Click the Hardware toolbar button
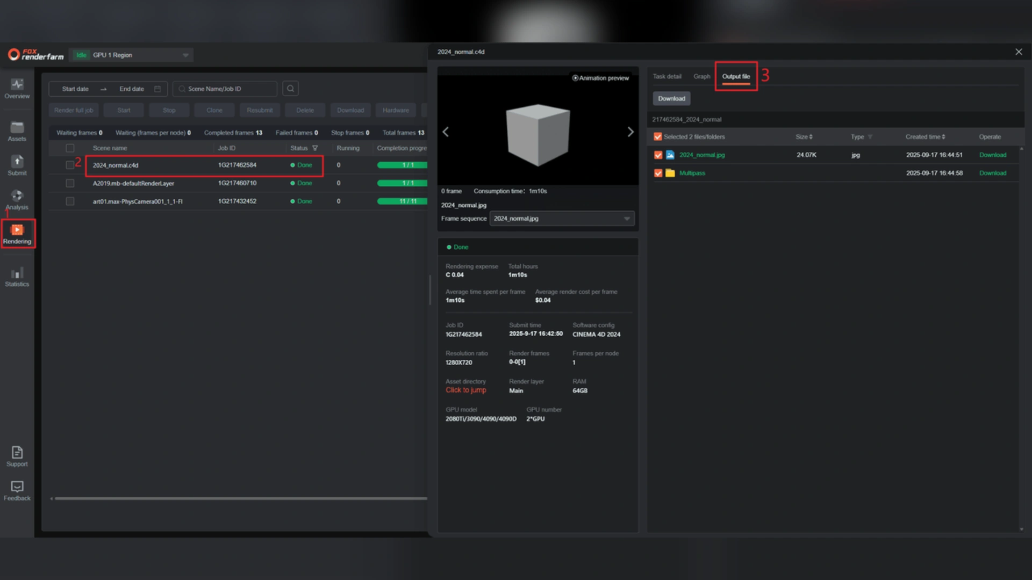The image size is (1032, 580). click(x=396, y=110)
